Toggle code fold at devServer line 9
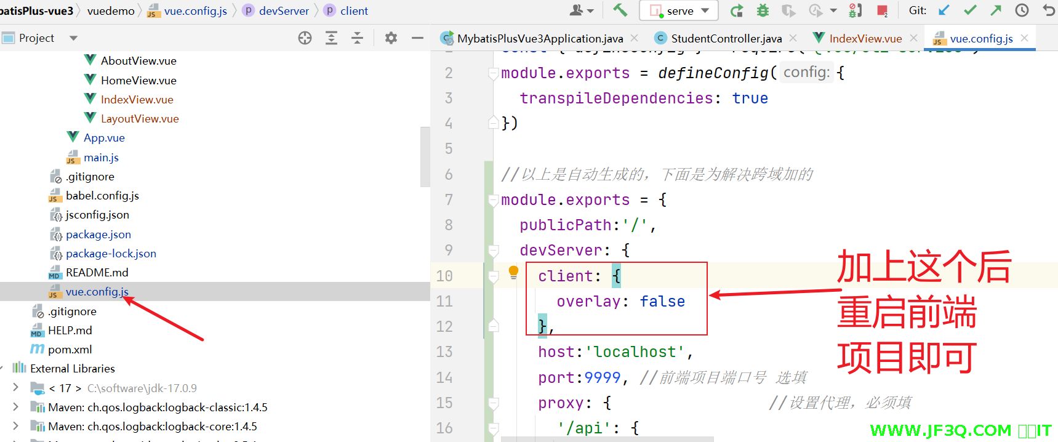Image resolution: width=1058 pixels, height=442 pixels. [493, 251]
